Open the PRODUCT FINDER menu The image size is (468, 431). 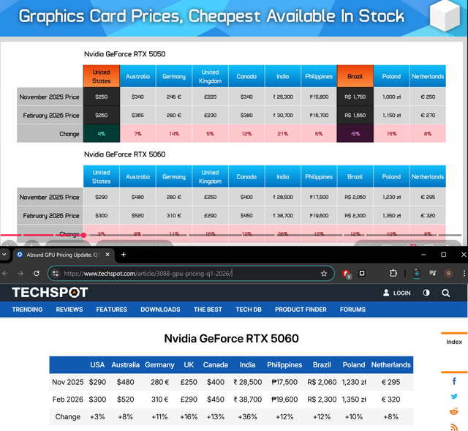coord(301,310)
